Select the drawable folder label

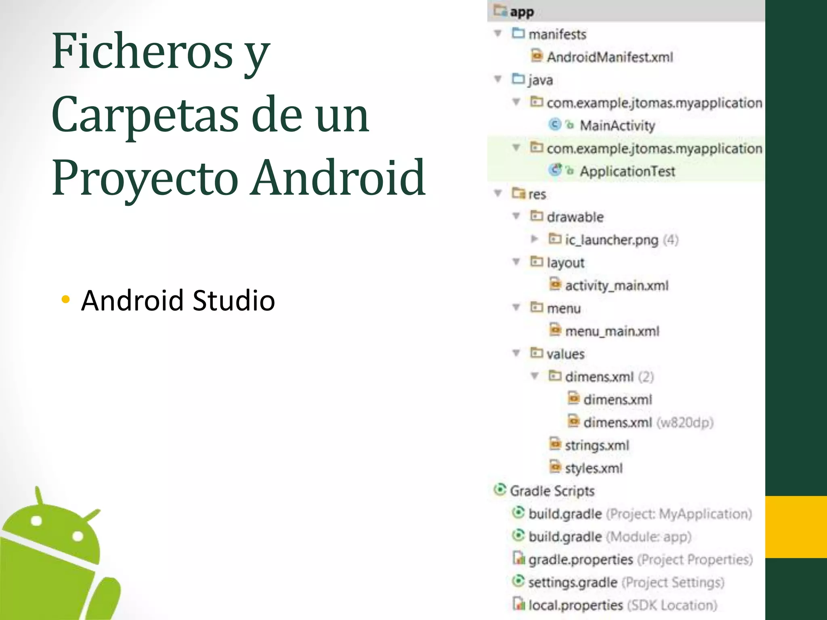575,217
